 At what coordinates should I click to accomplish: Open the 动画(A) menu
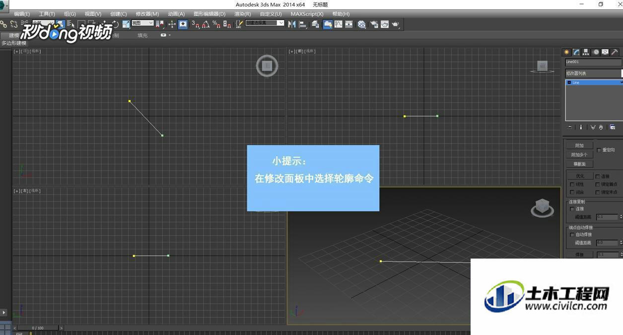pos(176,14)
